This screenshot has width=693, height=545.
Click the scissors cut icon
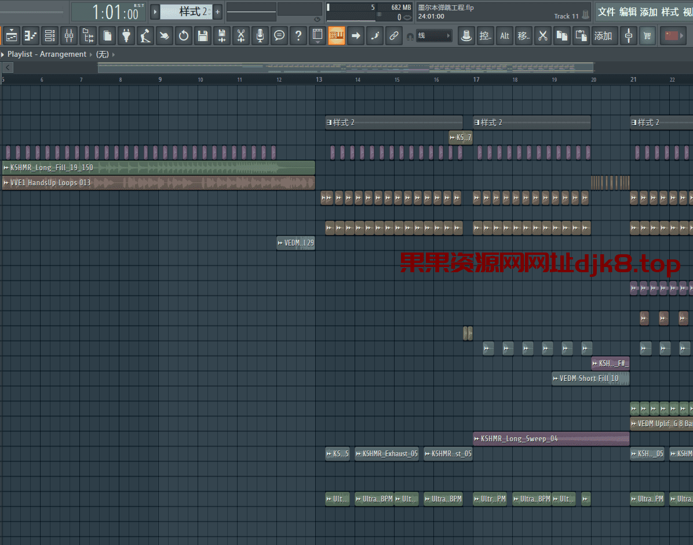pos(542,36)
